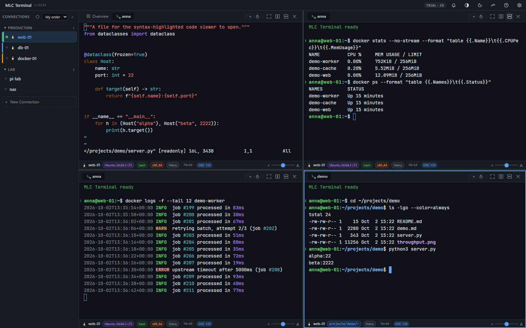Select the docker-01 connection
The image size is (526, 328).
[x=39, y=58]
